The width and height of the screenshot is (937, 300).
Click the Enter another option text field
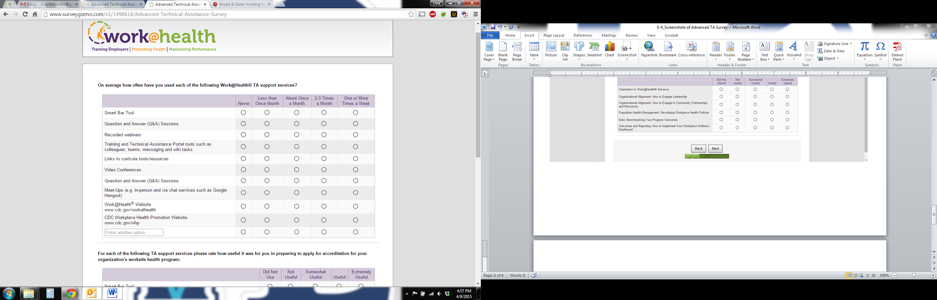click(x=134, y=232)
